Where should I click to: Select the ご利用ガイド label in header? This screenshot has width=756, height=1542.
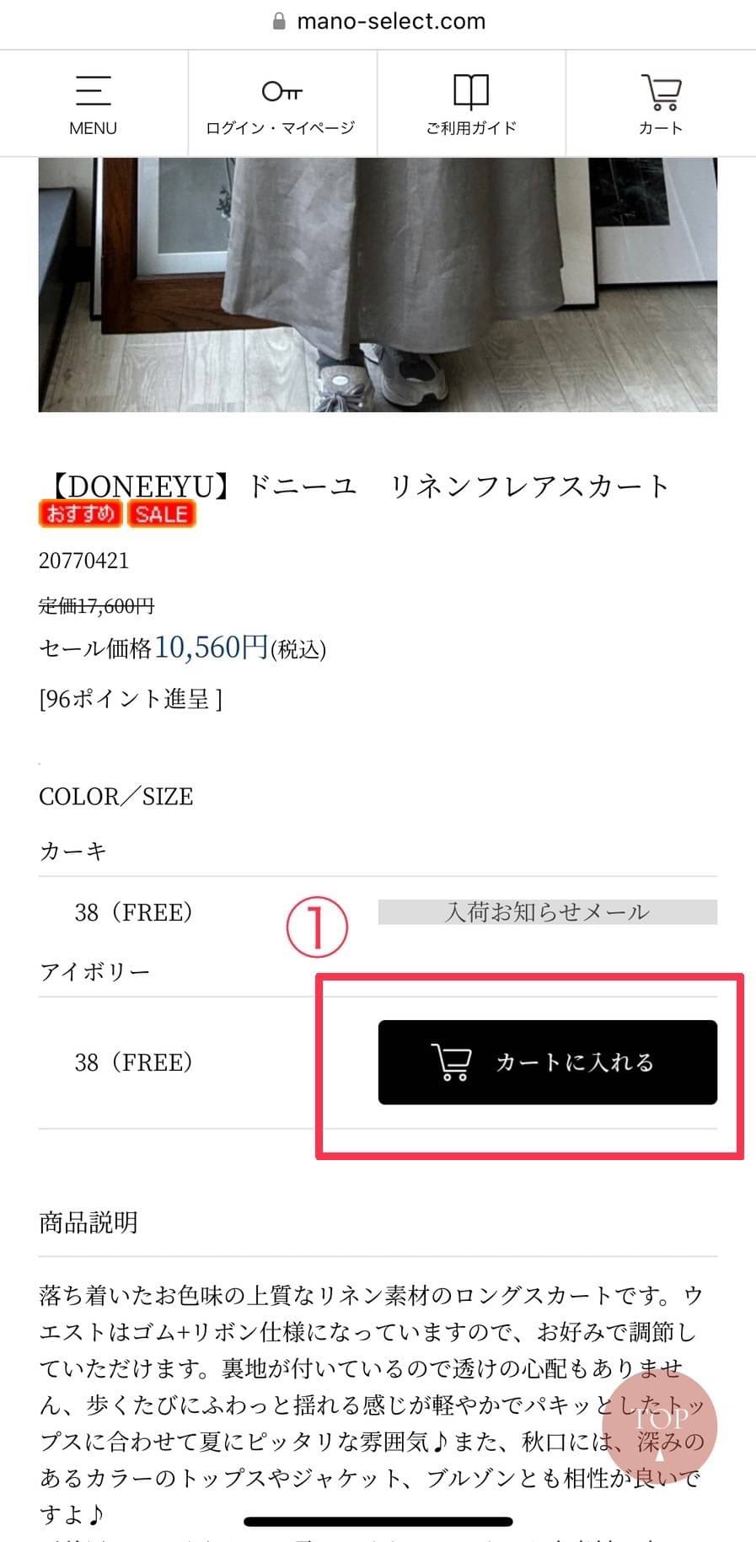pos(470,128)
